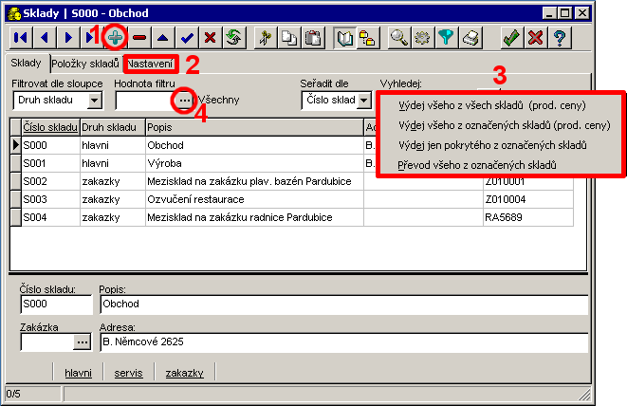Click the magnifier search icon in toolbar
The image size is (627, 406).
click(x=400, y=38)
